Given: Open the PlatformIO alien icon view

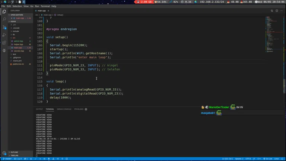Looking at the screenshot, I should point(4,50).
